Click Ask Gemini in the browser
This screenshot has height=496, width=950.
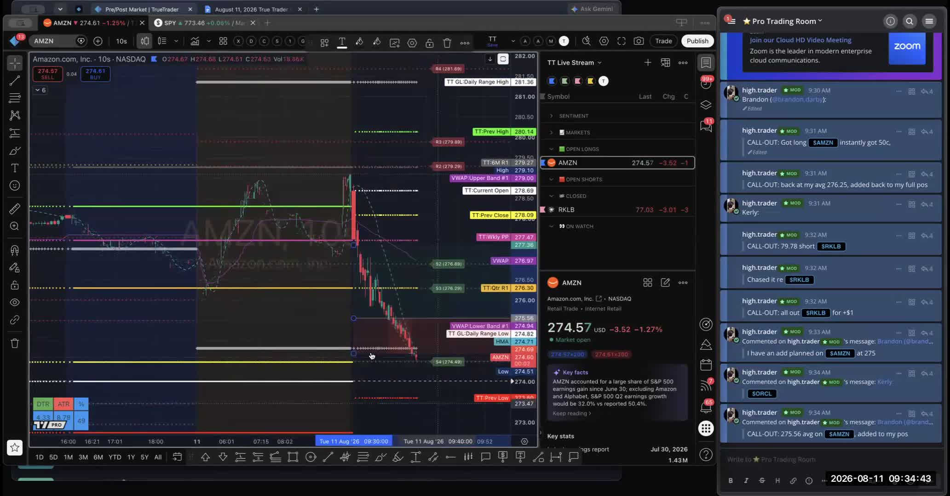pyautogui.click(x=592, y=9)
